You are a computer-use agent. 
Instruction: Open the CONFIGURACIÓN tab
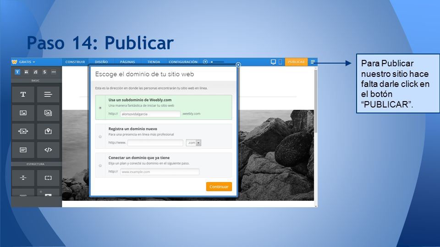pyautogui.click(x=183, y=62)
